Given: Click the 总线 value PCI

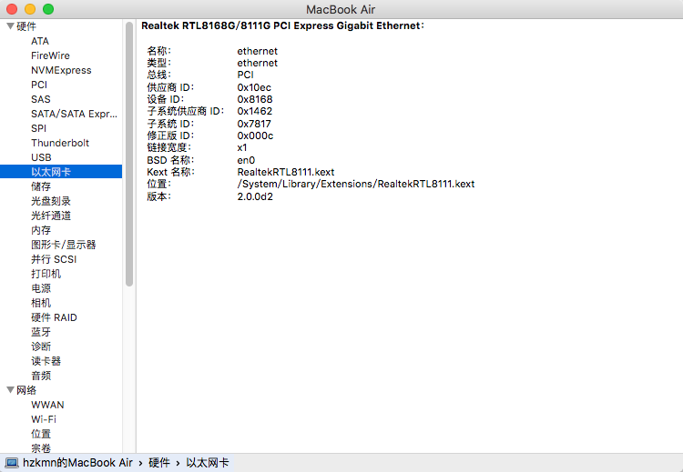Looking at the screenshot, I should pos(245,75).
